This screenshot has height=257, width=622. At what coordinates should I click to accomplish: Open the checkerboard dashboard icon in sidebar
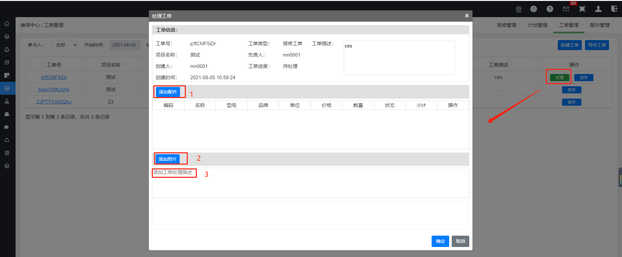(7, 75)
